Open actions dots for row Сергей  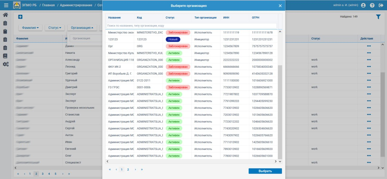tap(369, 128)
